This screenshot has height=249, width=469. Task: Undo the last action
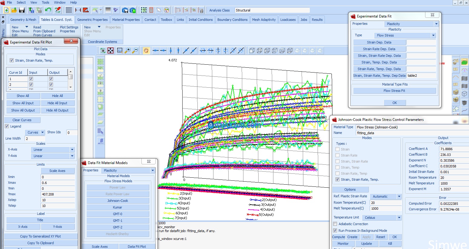coord(48,10)
